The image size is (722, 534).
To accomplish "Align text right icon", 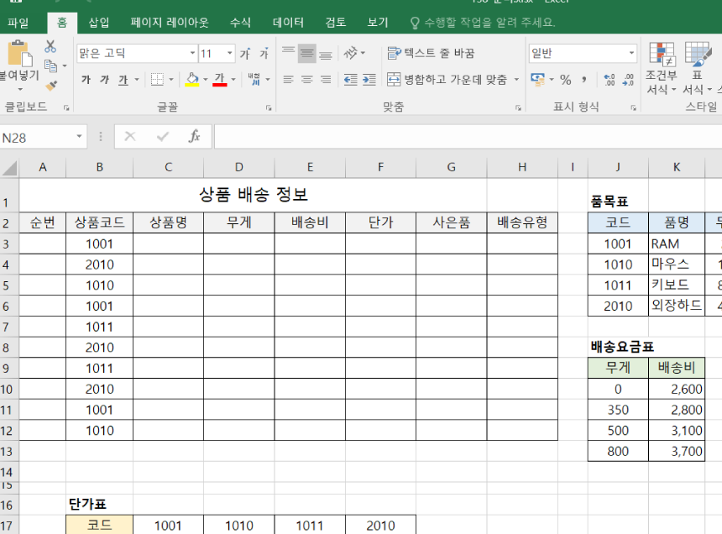I will [326, 80].
